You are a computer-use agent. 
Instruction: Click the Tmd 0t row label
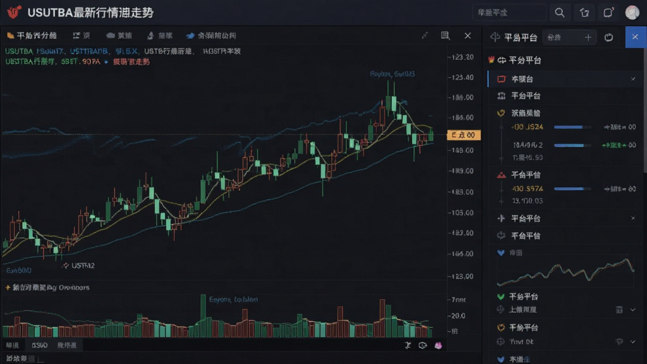521,342
